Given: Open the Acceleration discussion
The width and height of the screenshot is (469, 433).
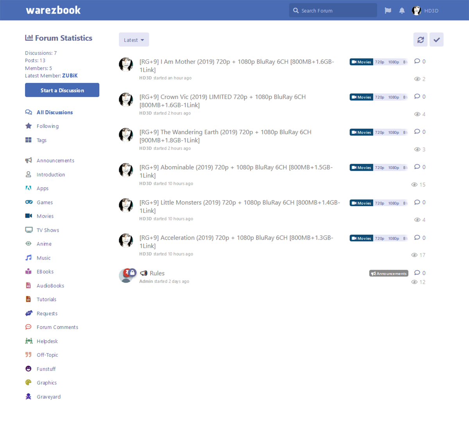Looking at the screenshot, I should point(236,242).
